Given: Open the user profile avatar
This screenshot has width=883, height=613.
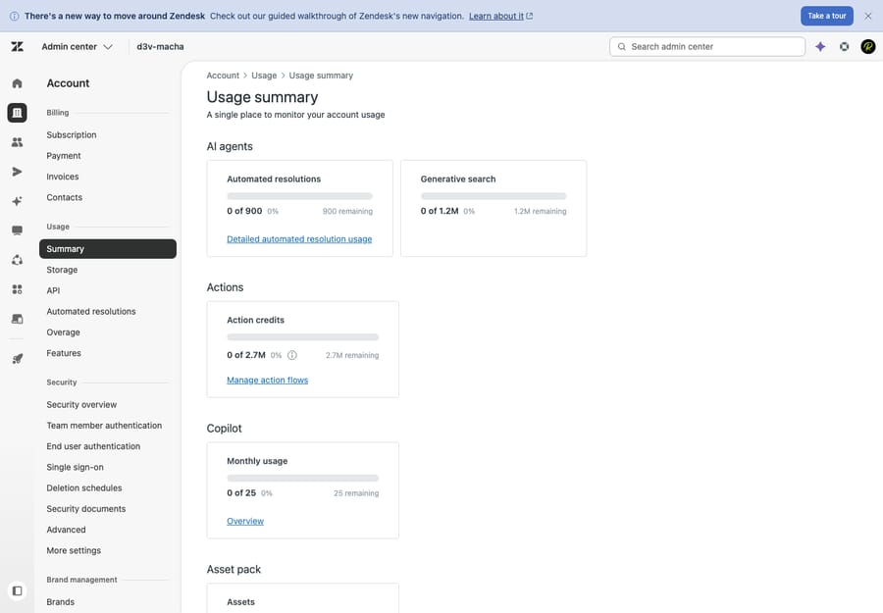Looking at the screenshot, I should coord(868,47).
